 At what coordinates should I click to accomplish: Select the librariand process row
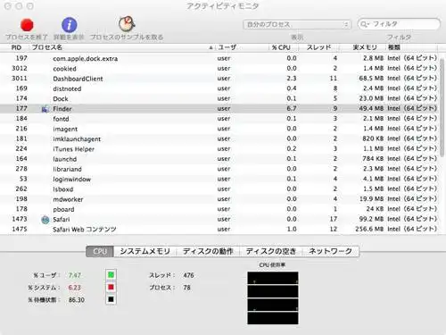pos(219,169)
